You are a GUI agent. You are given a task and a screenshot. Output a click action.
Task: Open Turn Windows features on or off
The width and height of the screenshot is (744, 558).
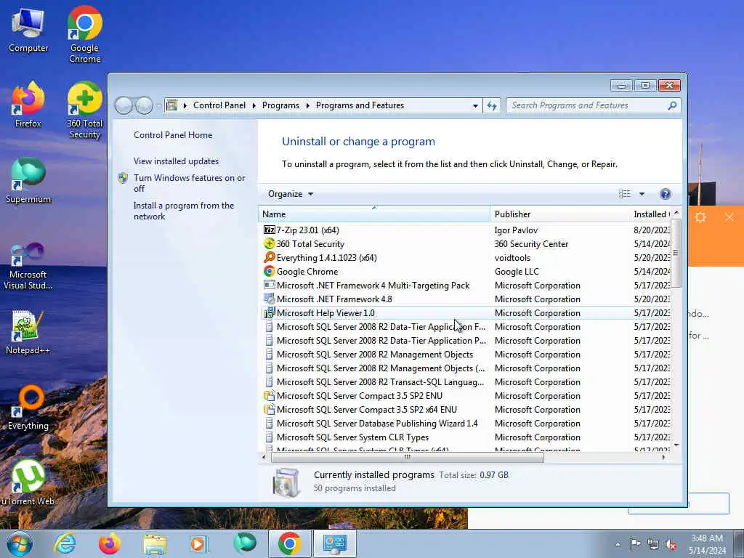point(189,183)
